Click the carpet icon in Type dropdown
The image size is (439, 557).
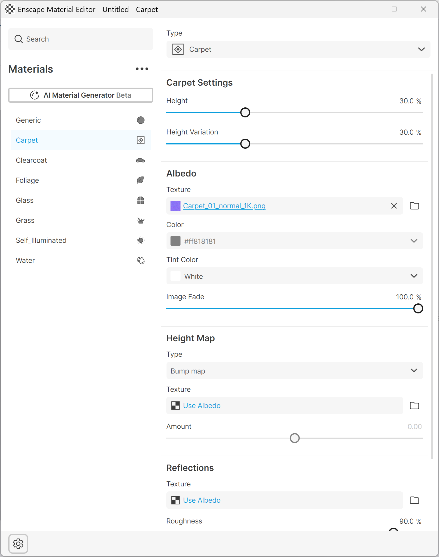(178, 49)
